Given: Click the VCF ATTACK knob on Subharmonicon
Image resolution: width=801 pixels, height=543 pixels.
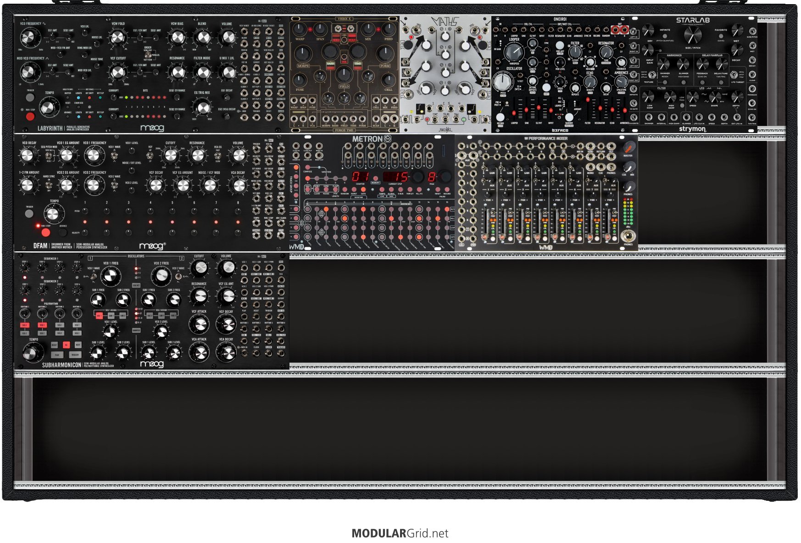Looking at the screenshot, I should click(200, 324).
